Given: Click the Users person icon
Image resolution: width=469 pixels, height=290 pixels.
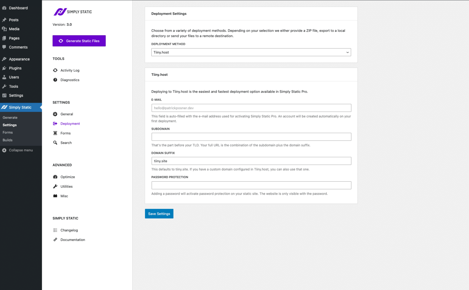Looking at the screenshot, I should (4, 77).
